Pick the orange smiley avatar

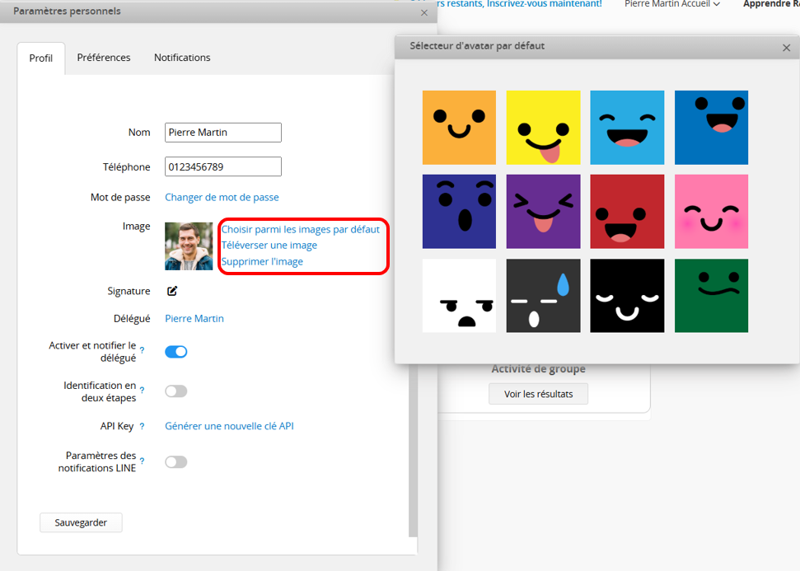459,128
